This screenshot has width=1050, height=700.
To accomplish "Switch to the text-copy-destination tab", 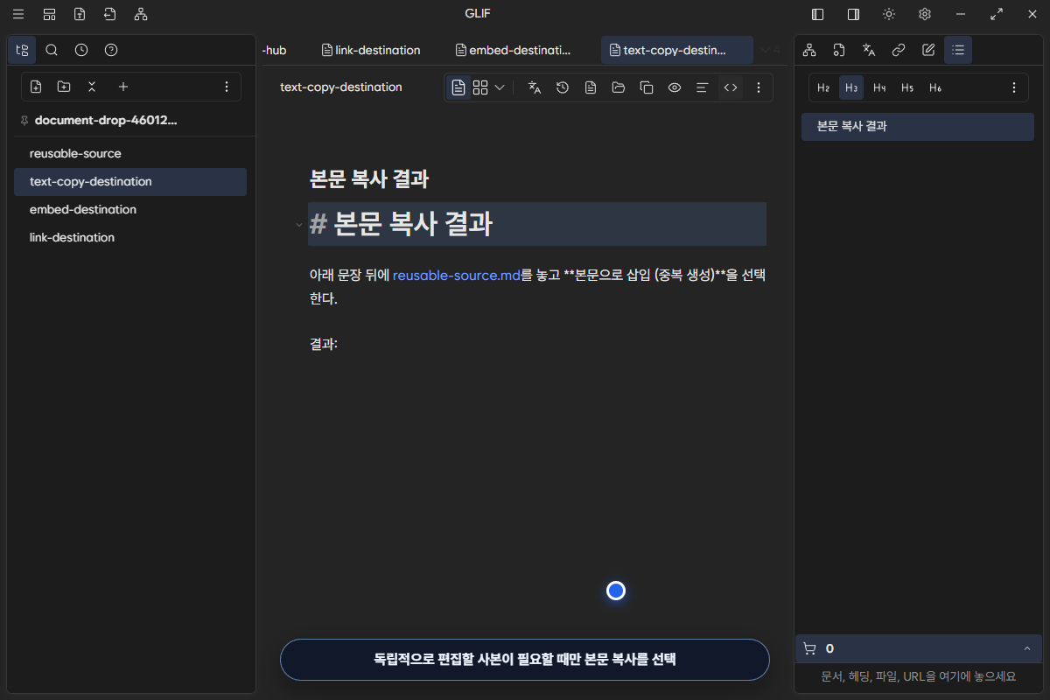I will (x=676, y=50).
